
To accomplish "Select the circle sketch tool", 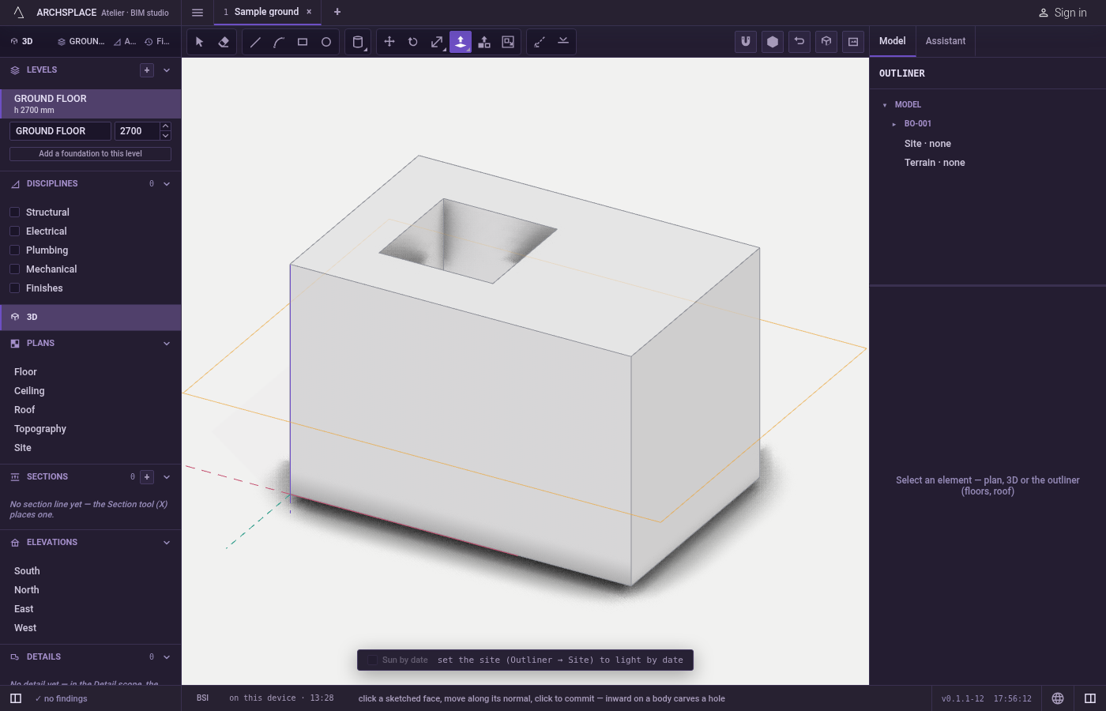I will [326, 42].
